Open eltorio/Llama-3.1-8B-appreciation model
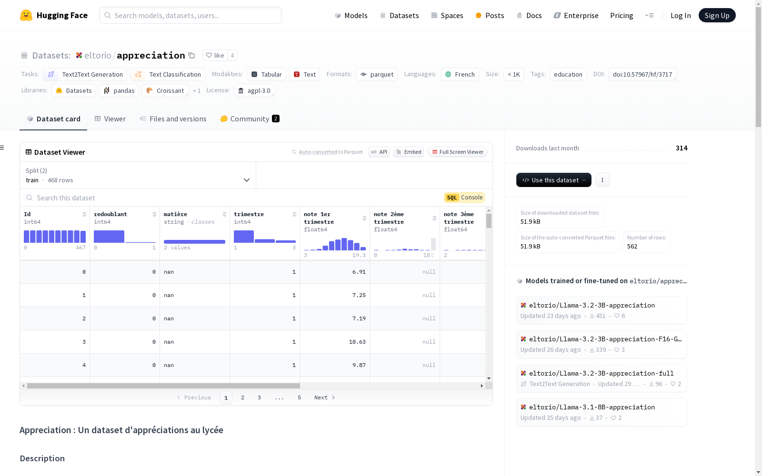This screenshot has height=476, width=762. (x=602, y=412)
